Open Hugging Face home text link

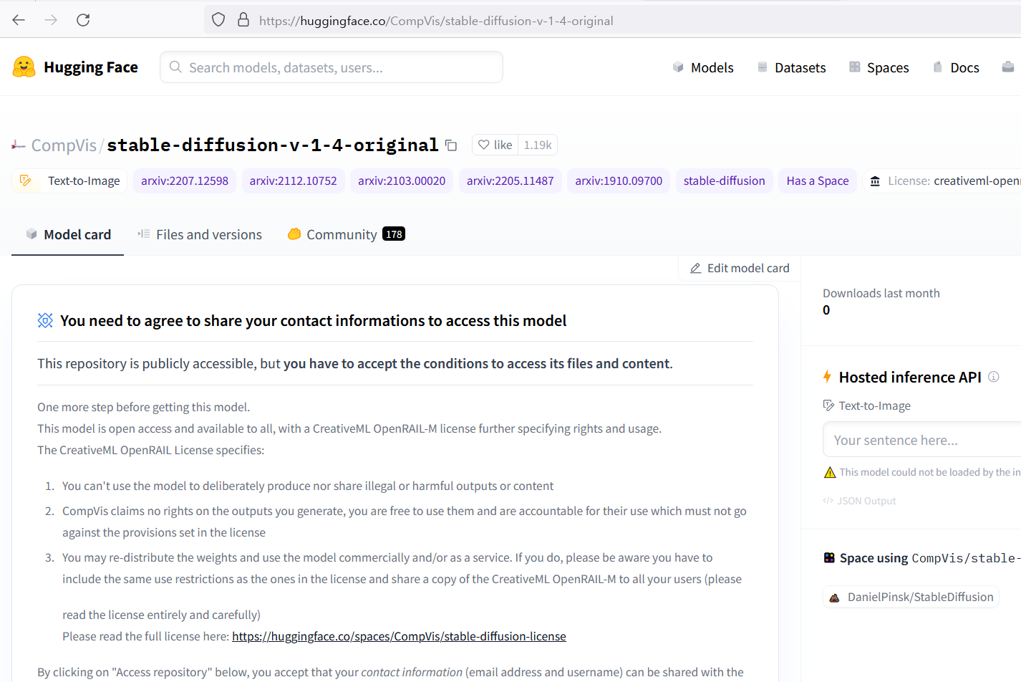pos(91,67)
